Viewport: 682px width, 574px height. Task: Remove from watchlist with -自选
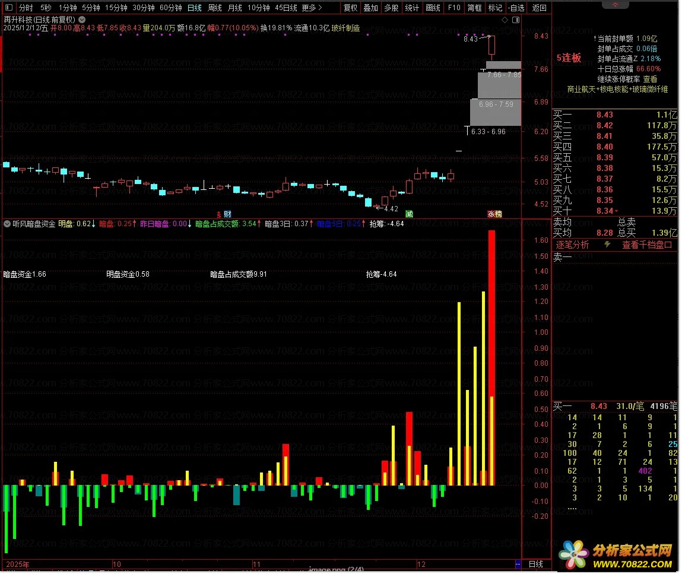coord(516,7)
